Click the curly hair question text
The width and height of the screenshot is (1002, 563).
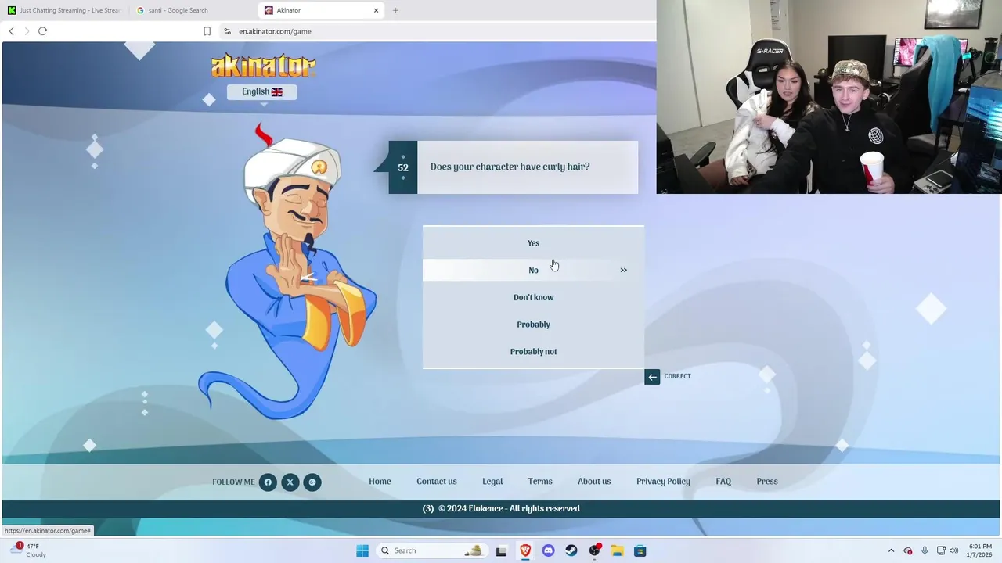point(510,167)
